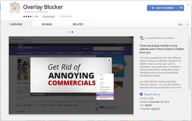The image size is (192, 121).
Task: Click the Overlay Blocker title
Action: click(x=43, y=7)
